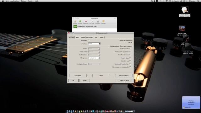The height and width of the screenshot is (113, 201).
Task: Open the Applications menu
Action: (15, 1)
